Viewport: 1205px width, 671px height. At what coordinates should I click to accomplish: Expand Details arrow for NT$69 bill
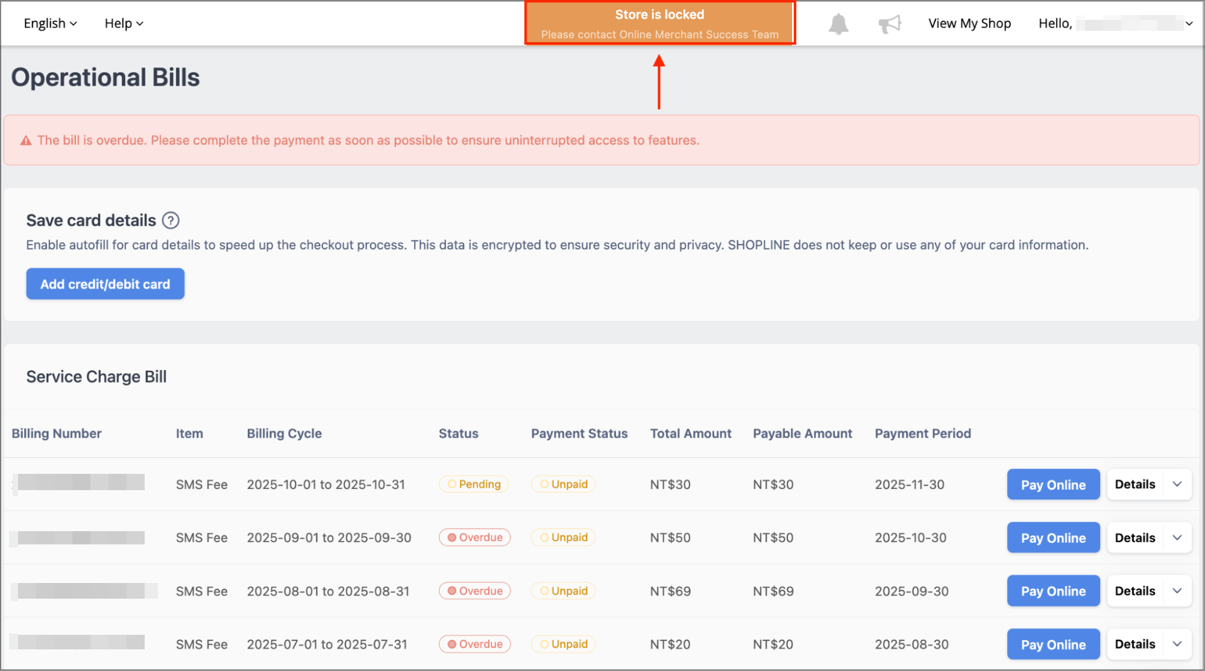tap(1177, 591)
